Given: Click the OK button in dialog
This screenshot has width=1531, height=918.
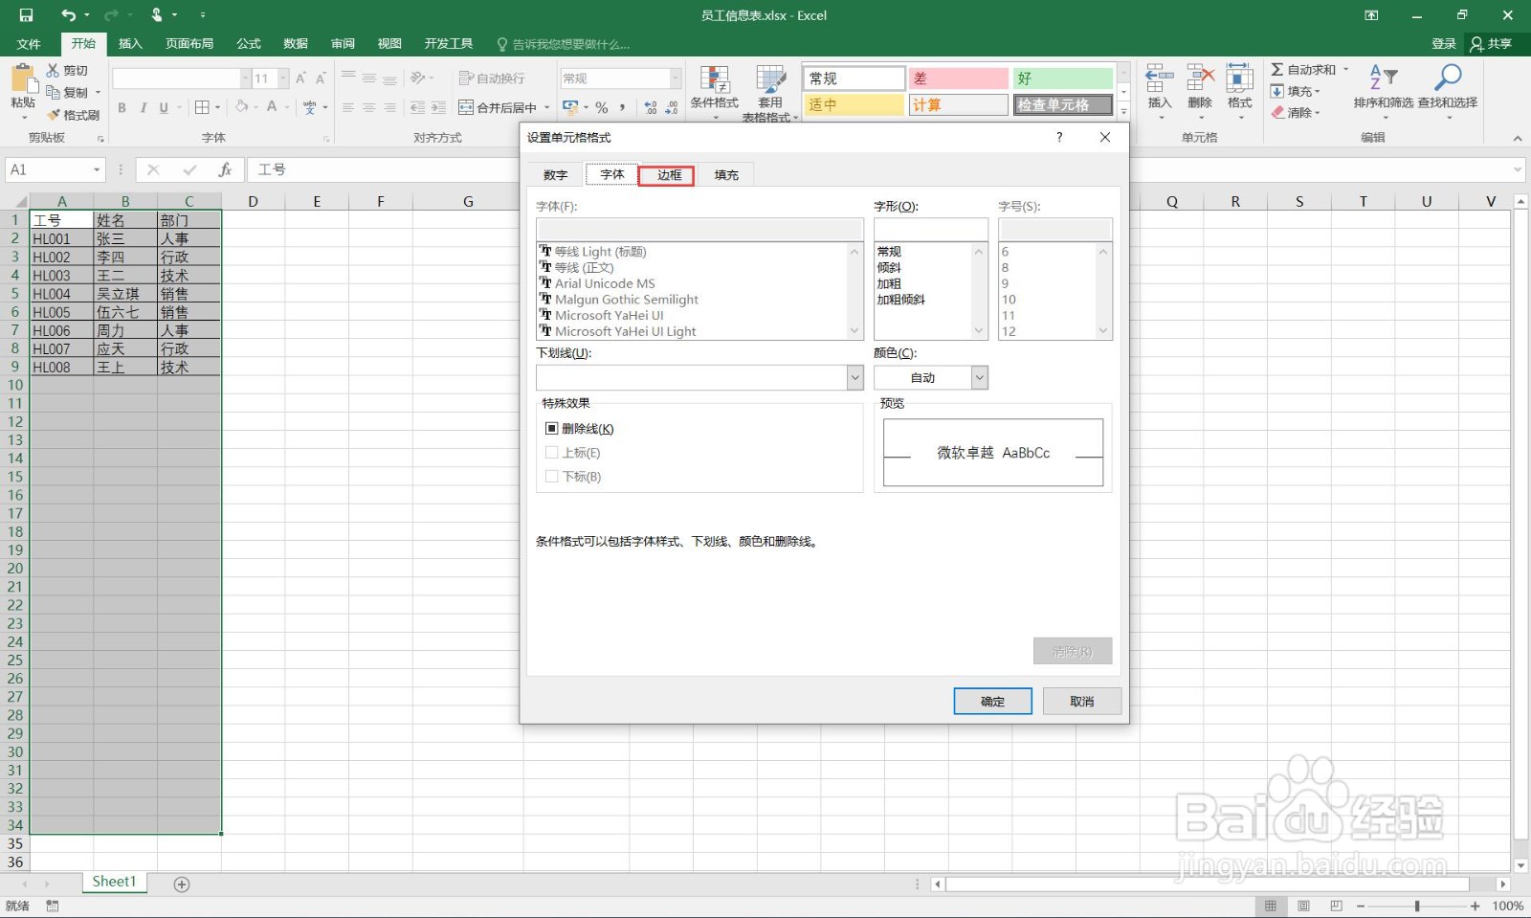Looking at the screenshot, I should click(x=992, y=702).
